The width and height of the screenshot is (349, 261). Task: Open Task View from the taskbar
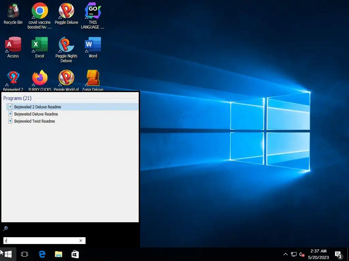click(x=25, y=254)
